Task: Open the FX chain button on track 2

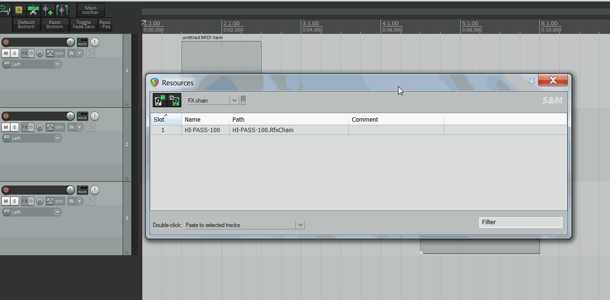Action: click(x=24, y=127)
